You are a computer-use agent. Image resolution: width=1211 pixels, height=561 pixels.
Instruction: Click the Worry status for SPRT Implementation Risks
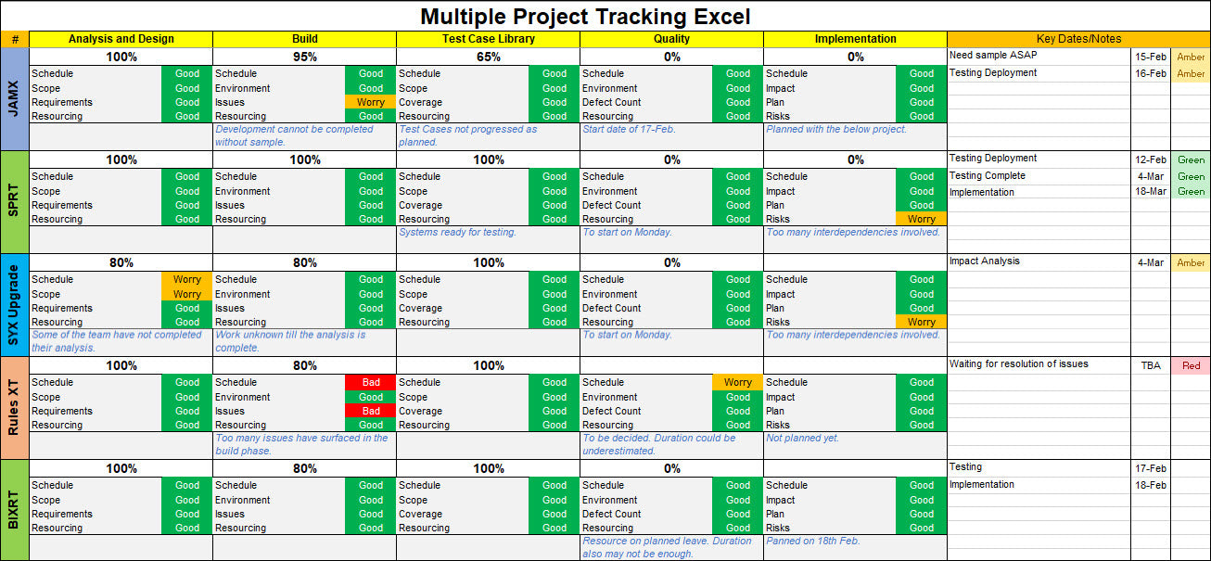pyautogui.click(x=921, y=219)
